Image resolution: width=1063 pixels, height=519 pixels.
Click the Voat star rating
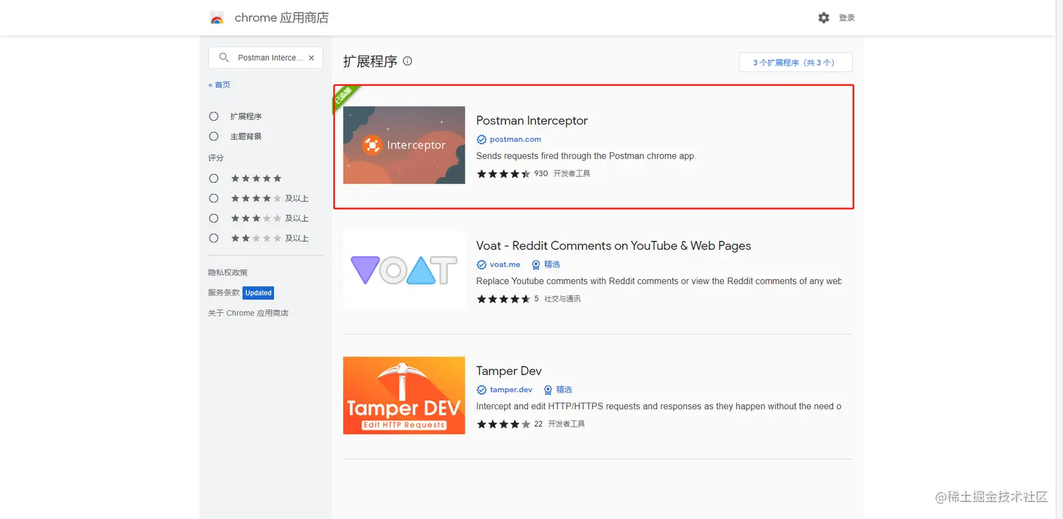pyautogui.click(x=503, y=299)
